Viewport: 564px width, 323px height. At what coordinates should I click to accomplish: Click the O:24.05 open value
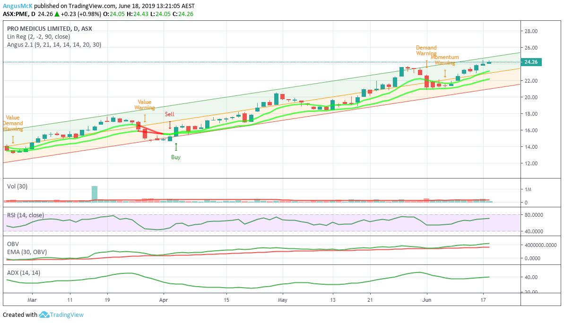click(x=113, y=14)
